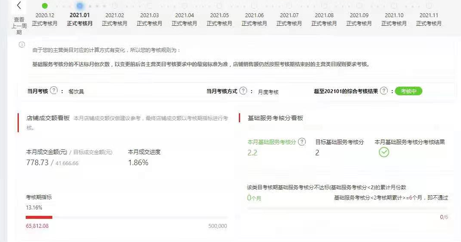Click the 考核期指标 label

[39, 197]
